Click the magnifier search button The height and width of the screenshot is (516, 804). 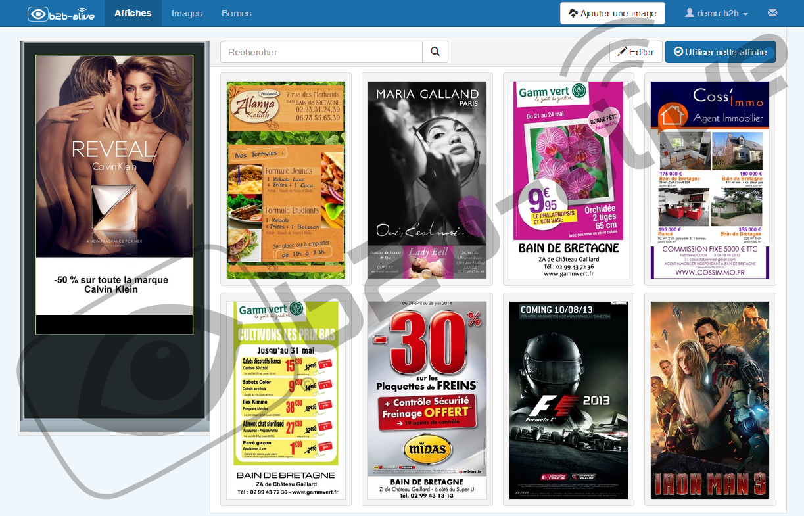pyautogui.click(x=435, y=52)
